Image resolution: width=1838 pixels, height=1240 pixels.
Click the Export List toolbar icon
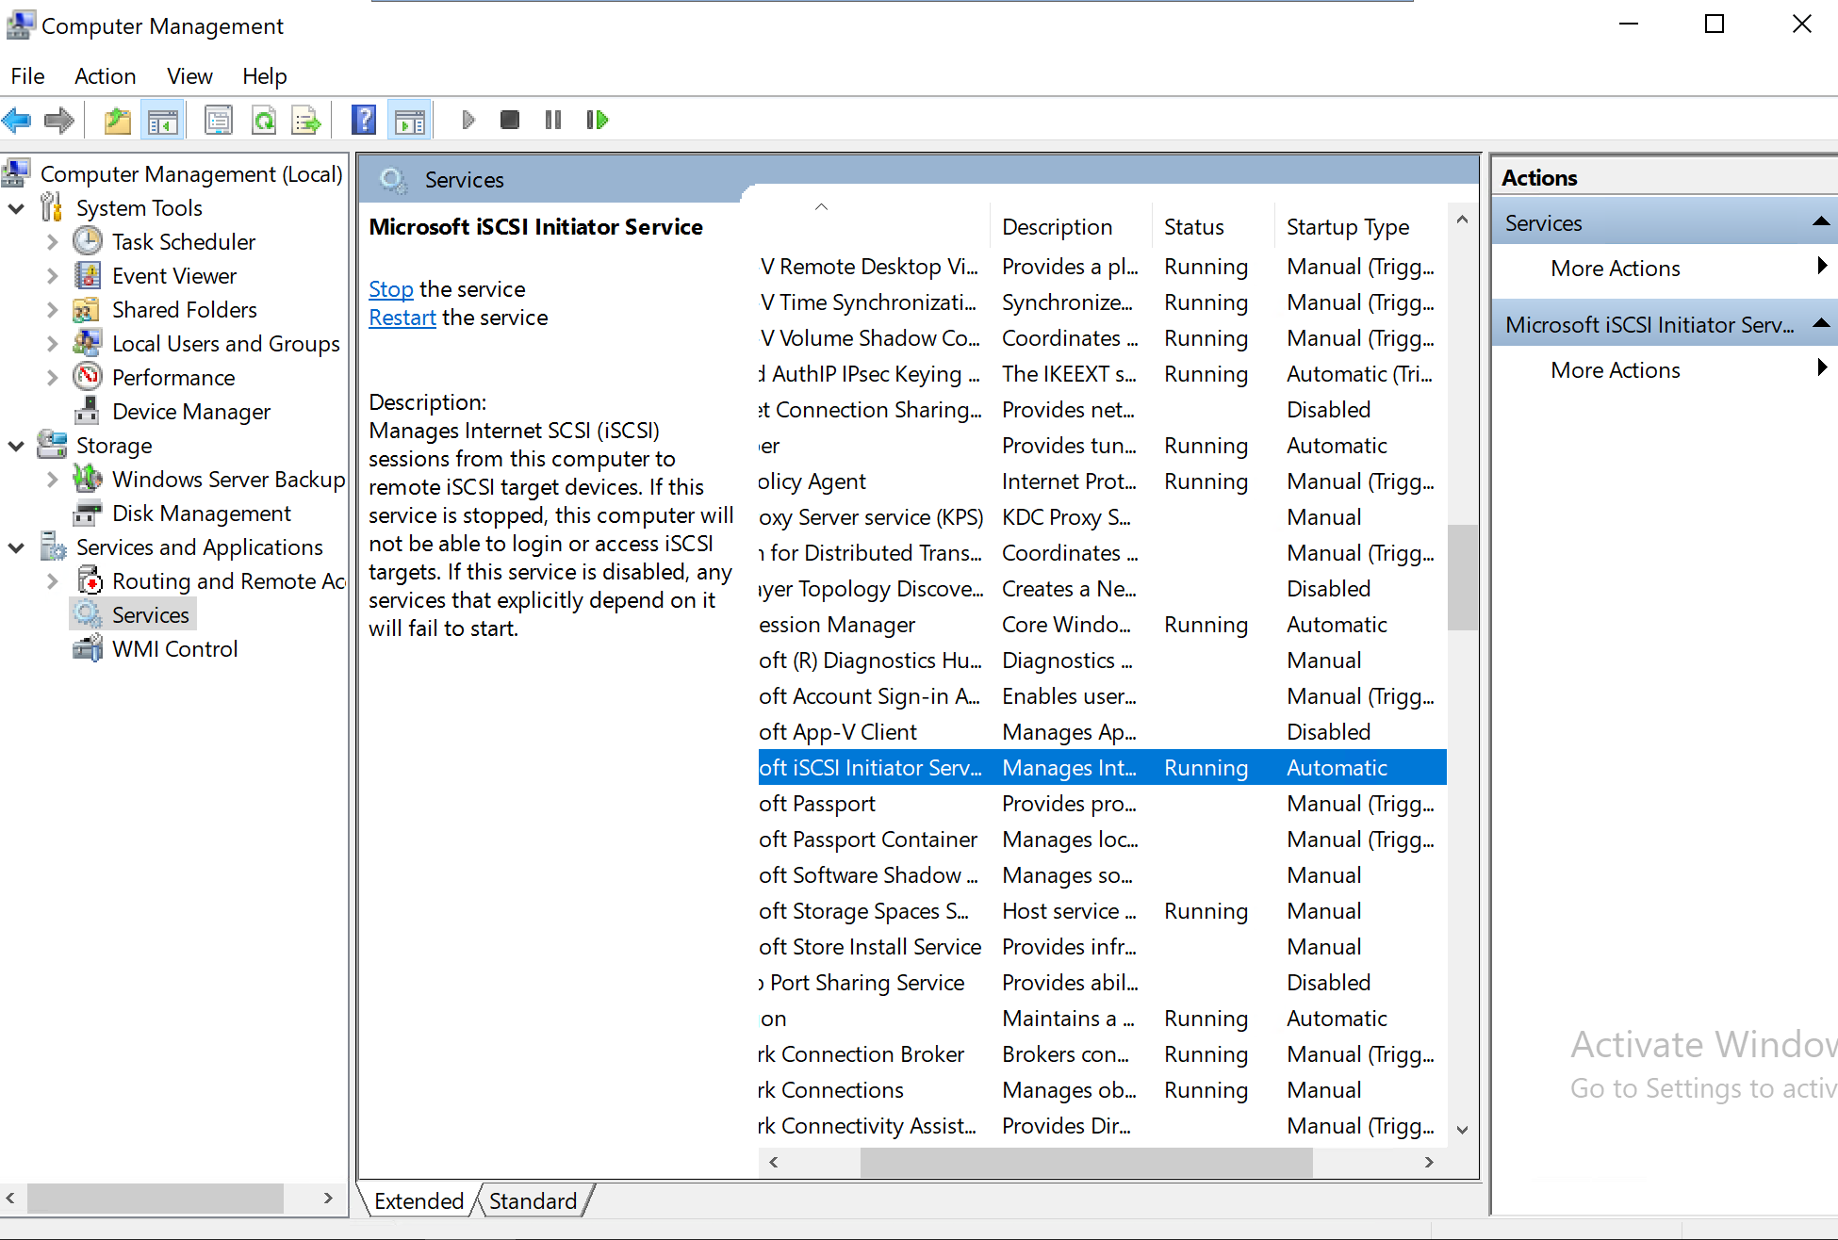(306, 120)
